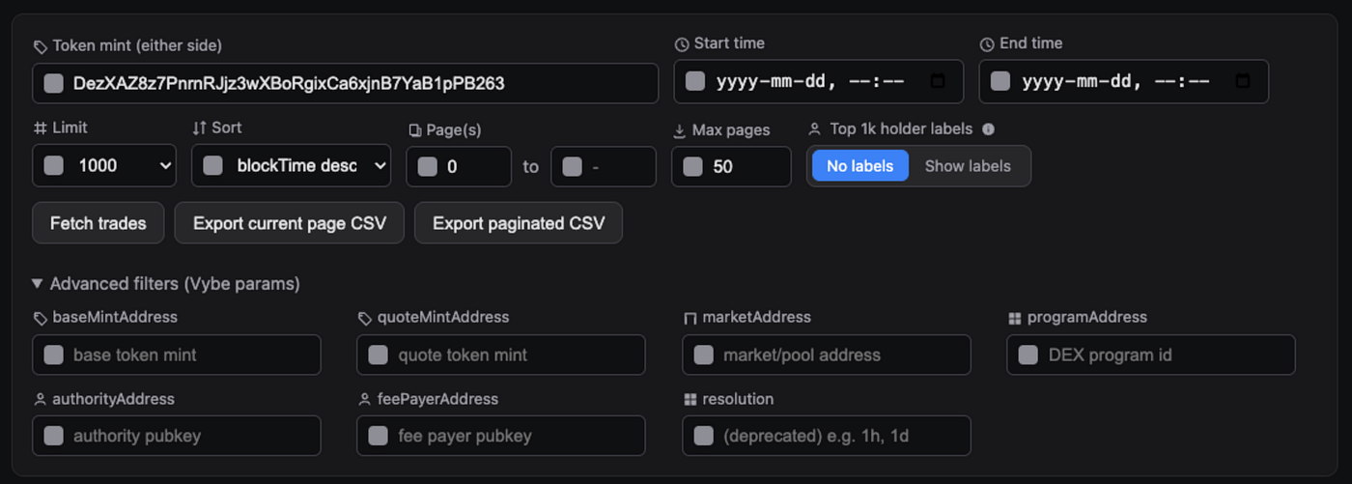This screenshot has width=1352, height=484.
Task: Collapse the Advanced filters (Vybe params) section
Action: tap(165, 284)
